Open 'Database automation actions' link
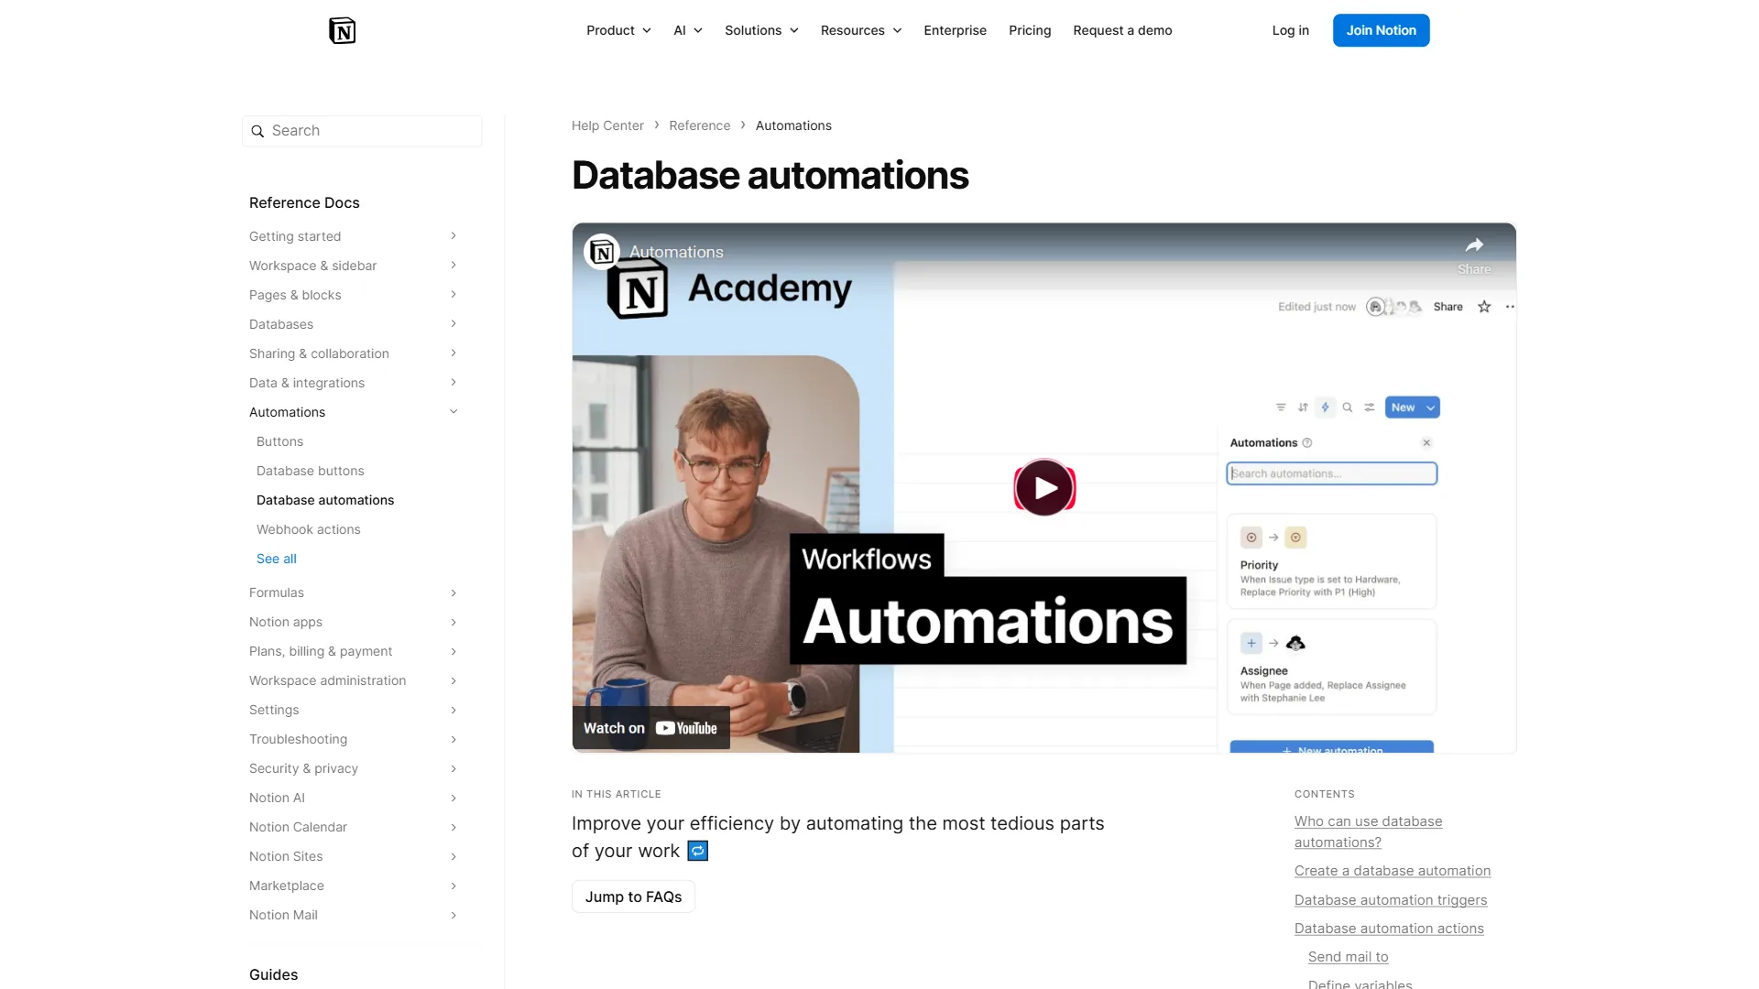 (x=1389, y=929)
